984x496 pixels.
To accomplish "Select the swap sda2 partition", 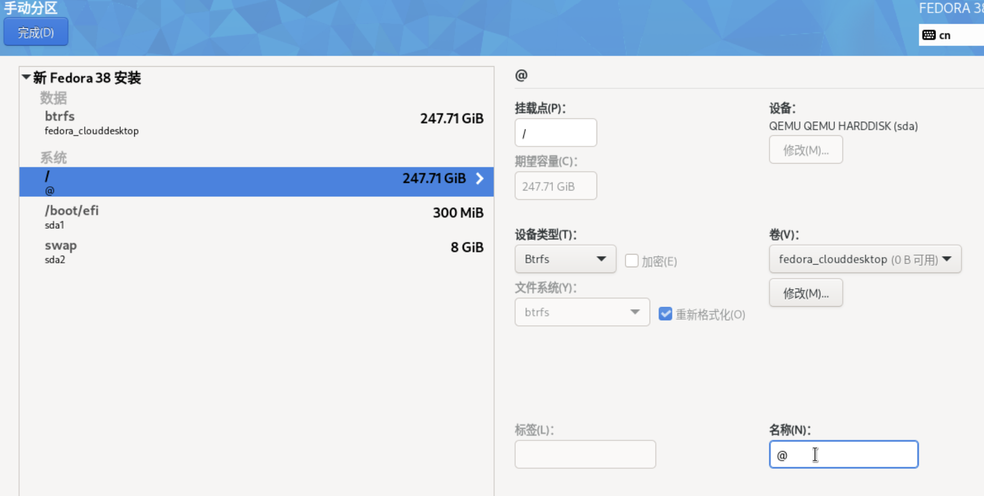I will 257,252.
